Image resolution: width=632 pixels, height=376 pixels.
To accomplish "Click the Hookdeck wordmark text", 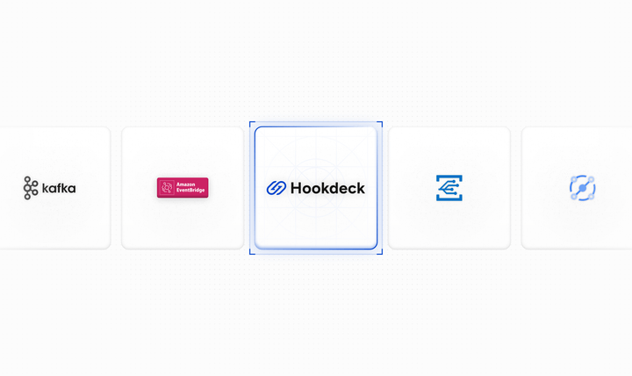I will click(x=327, y=188).
